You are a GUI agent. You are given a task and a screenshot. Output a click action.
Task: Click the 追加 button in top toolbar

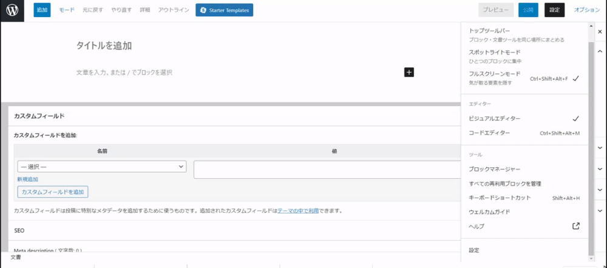point(42,10)
